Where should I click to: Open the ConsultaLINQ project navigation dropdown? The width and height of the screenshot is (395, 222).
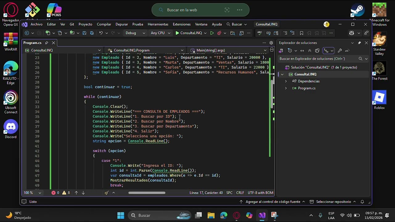(x=63, y=50)
